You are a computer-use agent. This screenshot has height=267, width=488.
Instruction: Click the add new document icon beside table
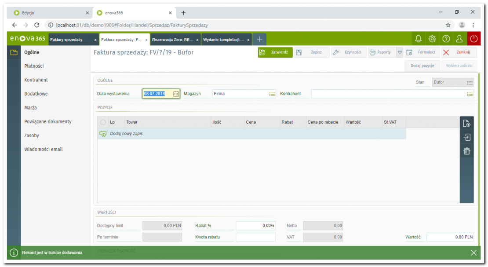[466, 124]
